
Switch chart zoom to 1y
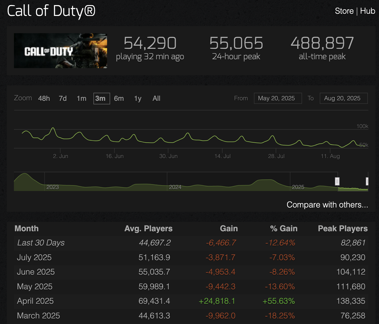(x=138, y=99)
